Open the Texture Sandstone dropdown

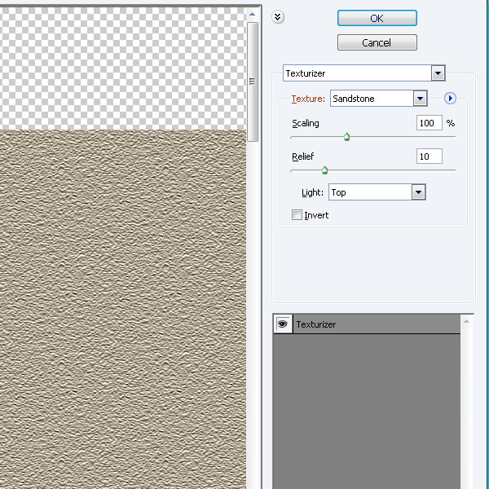[x=378, y=99]
